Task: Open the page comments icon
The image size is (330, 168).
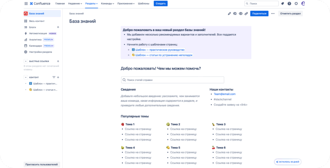Action: (235, 14)
